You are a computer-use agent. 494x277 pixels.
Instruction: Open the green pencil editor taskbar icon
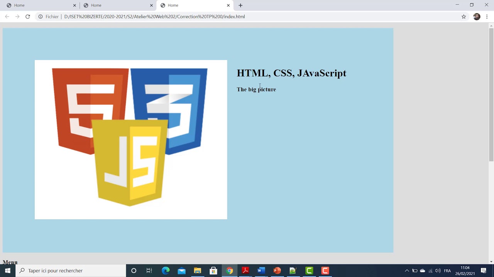(x=293, y=270)
